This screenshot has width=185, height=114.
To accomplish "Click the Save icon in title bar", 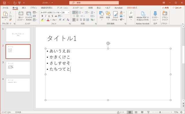I will pyautogui.click(x=4, y=3).
